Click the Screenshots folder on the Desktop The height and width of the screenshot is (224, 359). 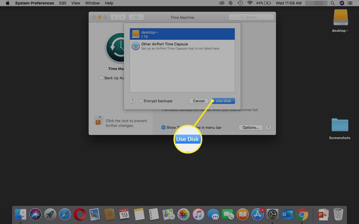click(x=340, y=125)
